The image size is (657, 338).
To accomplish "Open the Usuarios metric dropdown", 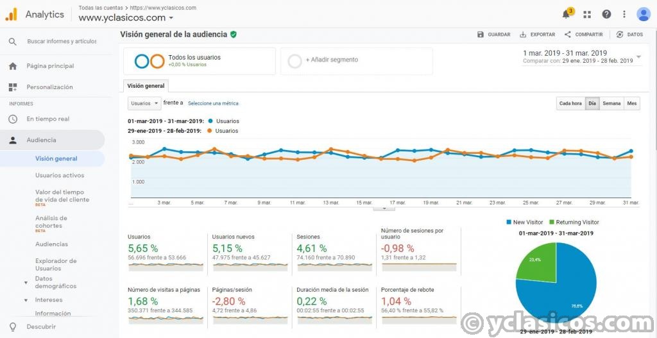I will [x=144, y=103].
